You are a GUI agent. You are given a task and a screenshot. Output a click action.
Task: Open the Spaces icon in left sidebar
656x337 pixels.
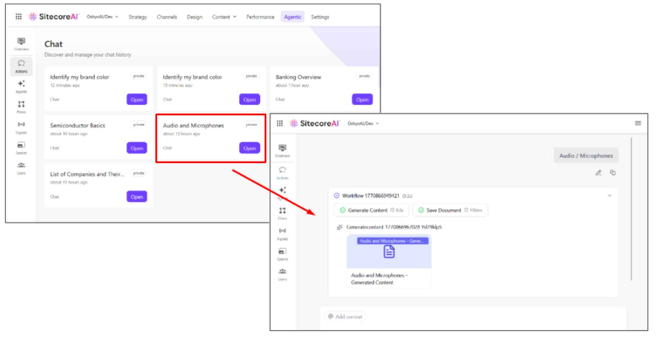point(21,148)
